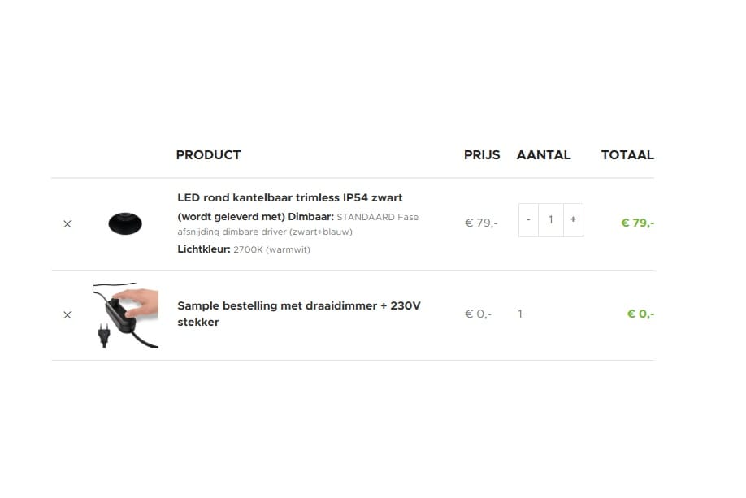Remove the LED rond kantelbaar item
The width and height of the screenshot is (746, 498).
pos(67,224)
